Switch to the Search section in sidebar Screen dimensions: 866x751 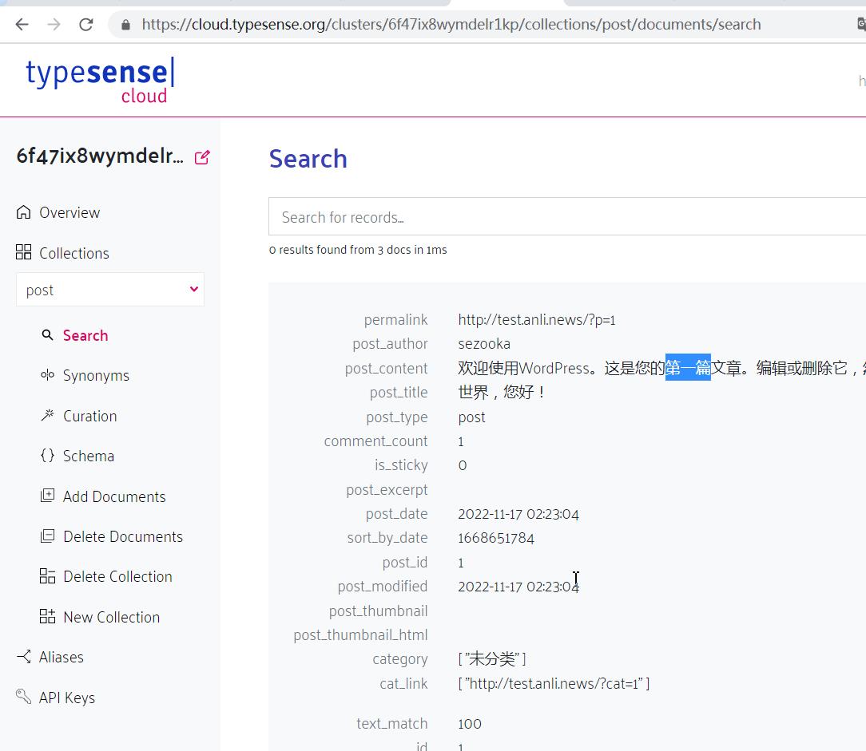pos(85,335)
